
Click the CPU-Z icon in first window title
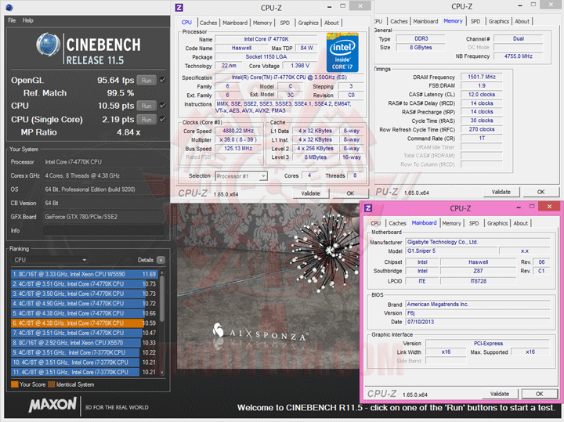(x=179, y=8)
